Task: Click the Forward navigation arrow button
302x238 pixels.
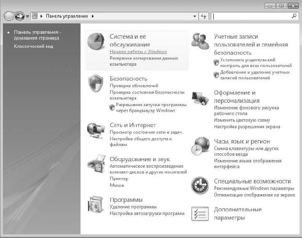Action: tap(20, 16)
